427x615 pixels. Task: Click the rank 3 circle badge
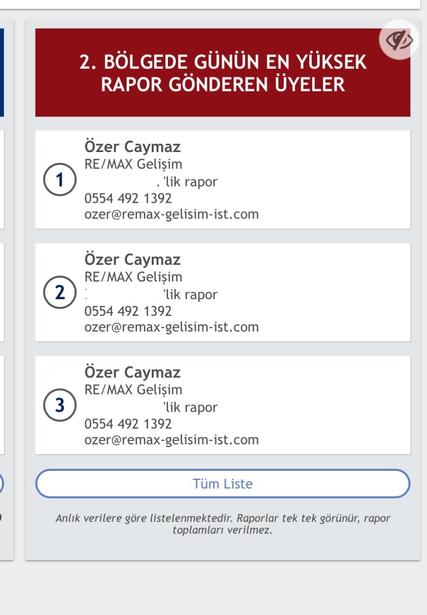60,405
